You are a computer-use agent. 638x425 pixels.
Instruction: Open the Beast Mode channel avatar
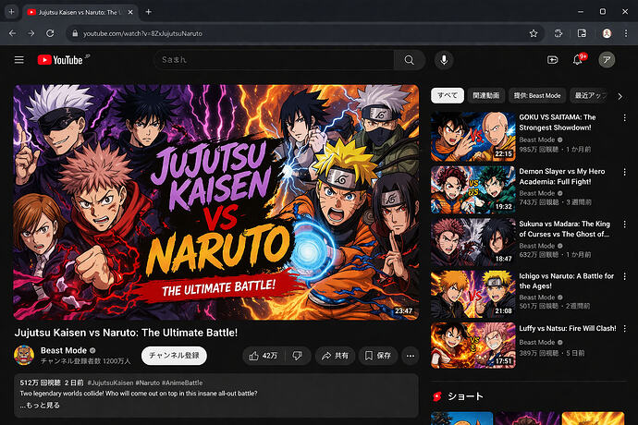coord(24,356)
